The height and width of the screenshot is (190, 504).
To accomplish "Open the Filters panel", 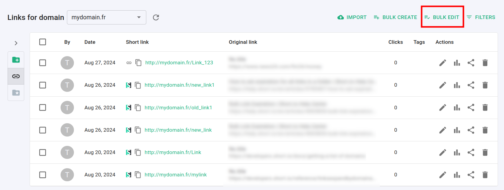I will 481,18.
